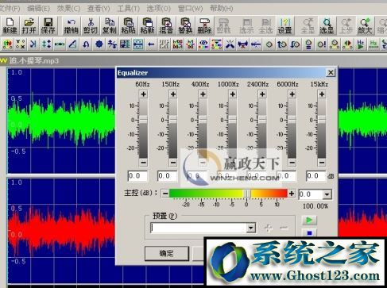The width and height of the screenshot is (387, 288).
Task: Preview equalizer with green play button
Action: pos(309,220)
